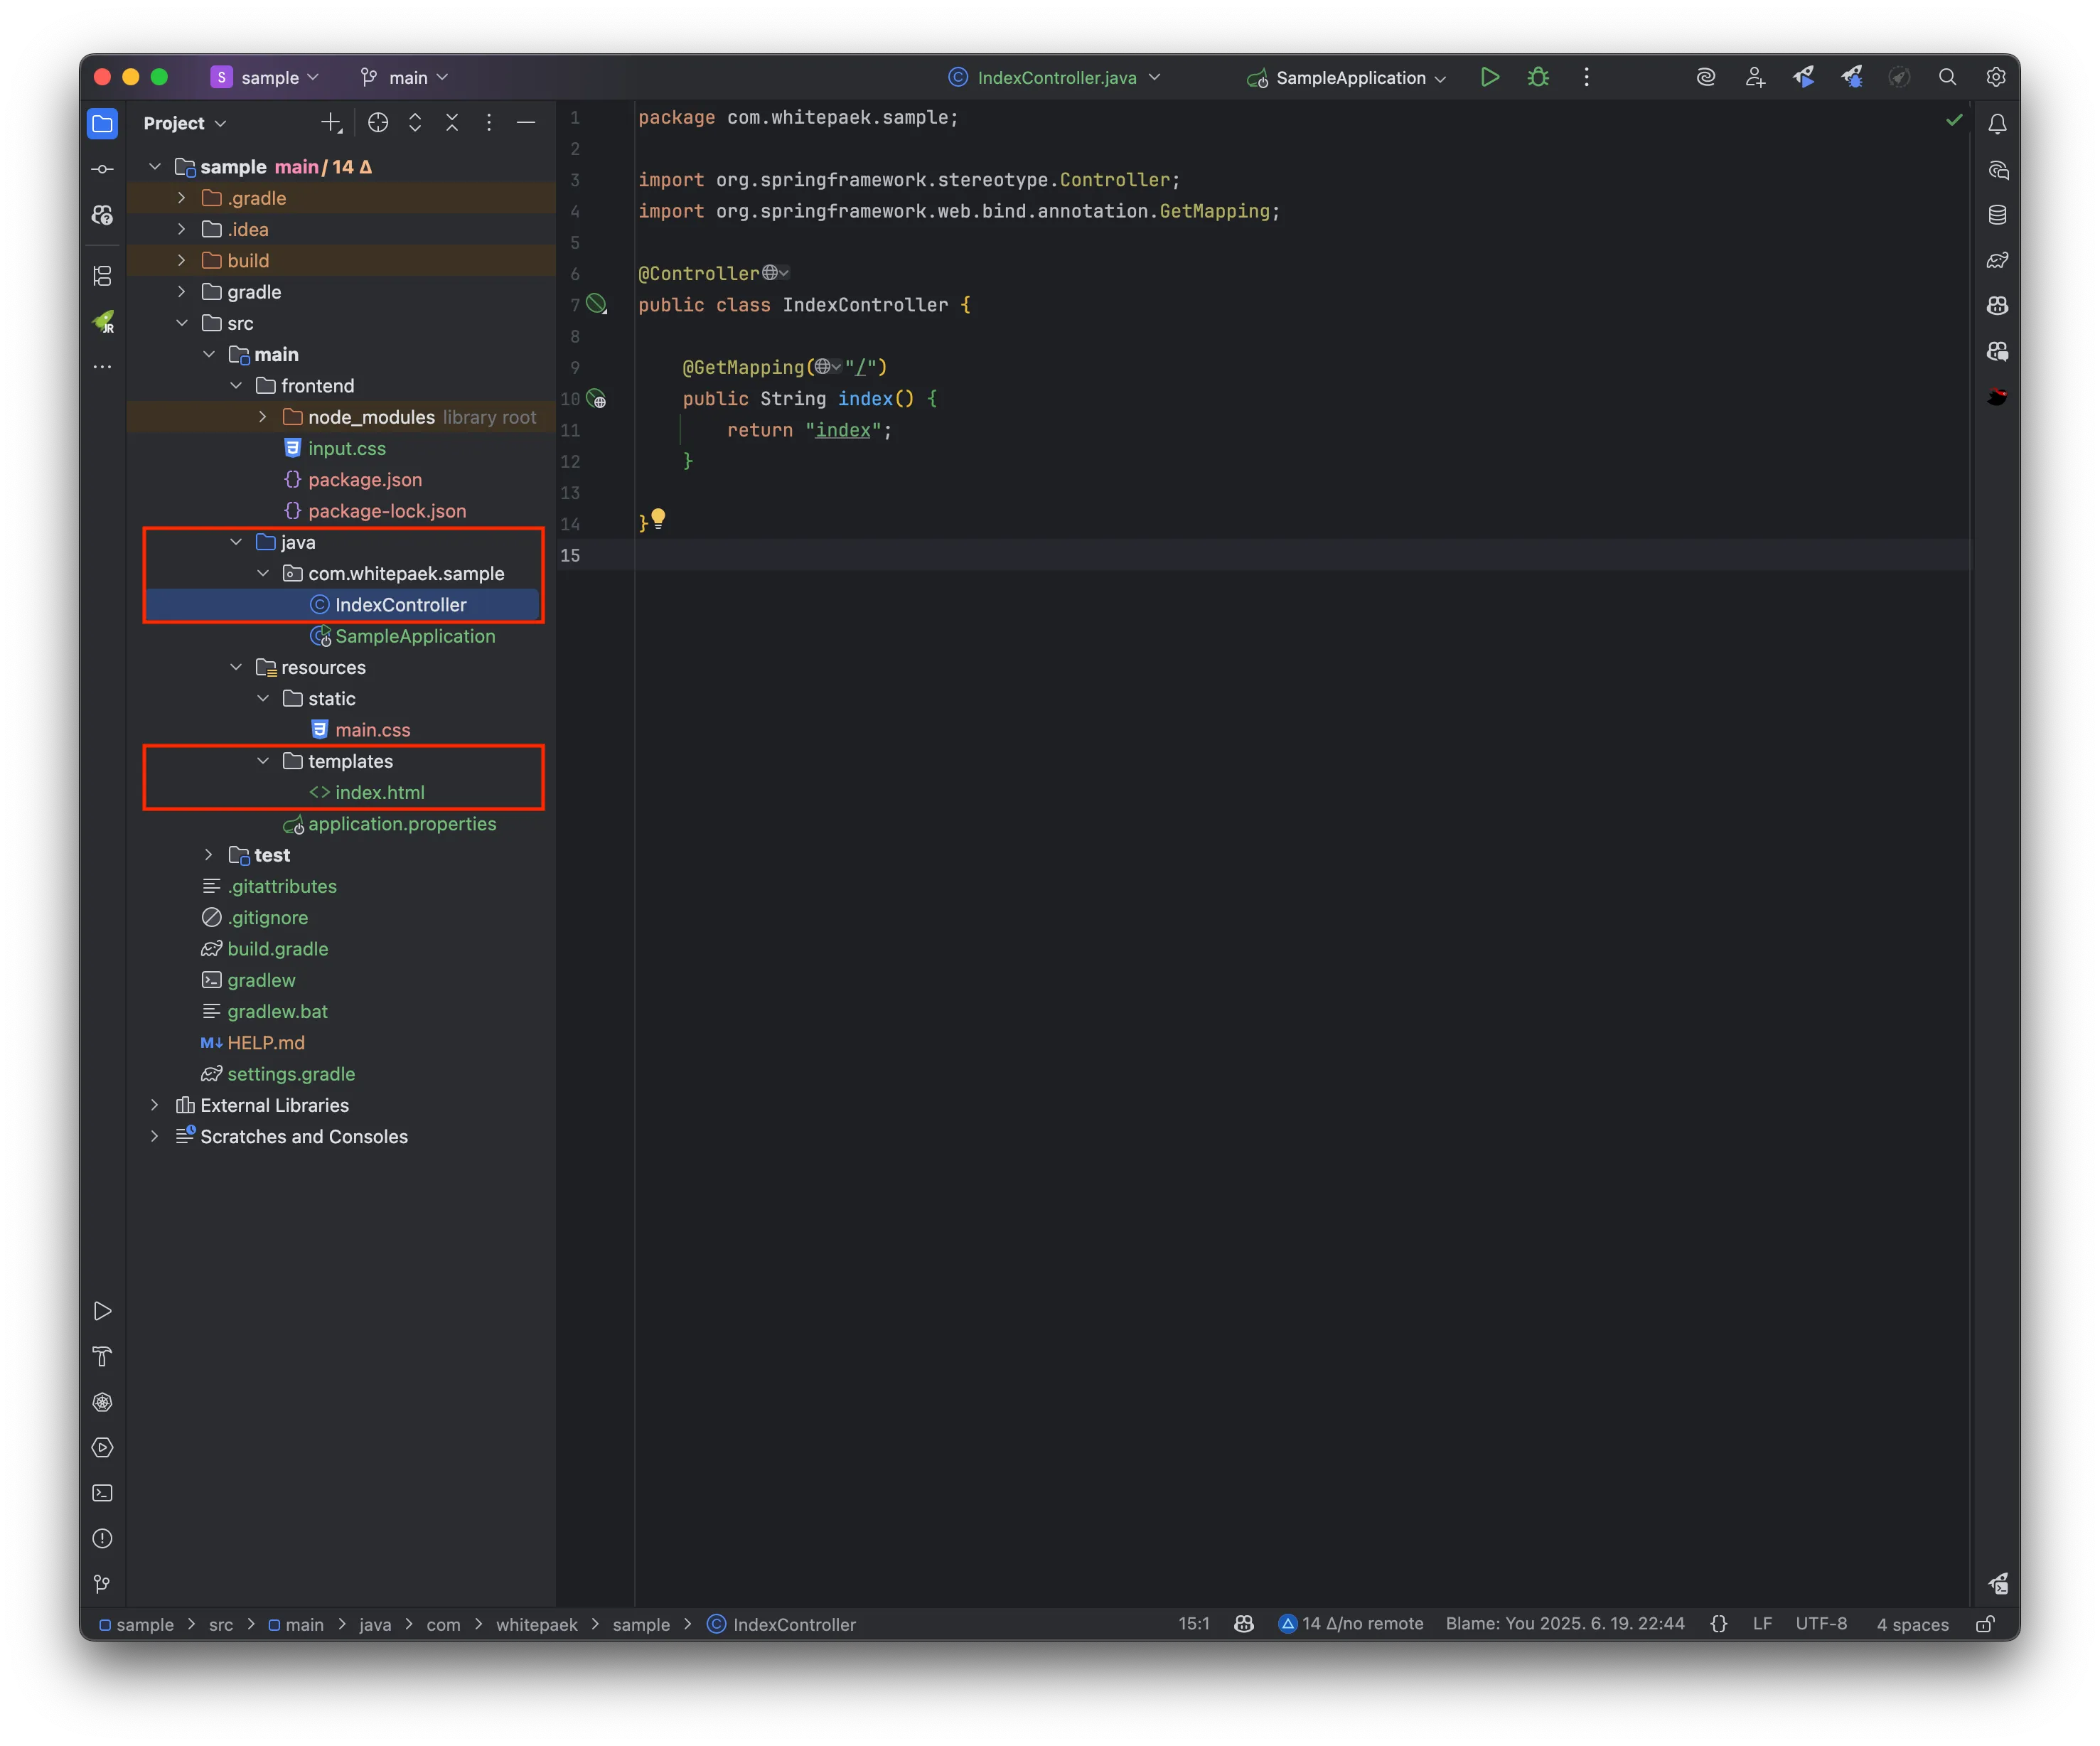The width and height of the screenshot is (2100, 1746).
Task: Expand the test folder
Action: click(208, 855)
